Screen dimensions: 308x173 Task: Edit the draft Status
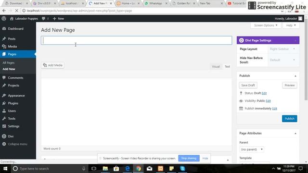(x=264, y=93)
